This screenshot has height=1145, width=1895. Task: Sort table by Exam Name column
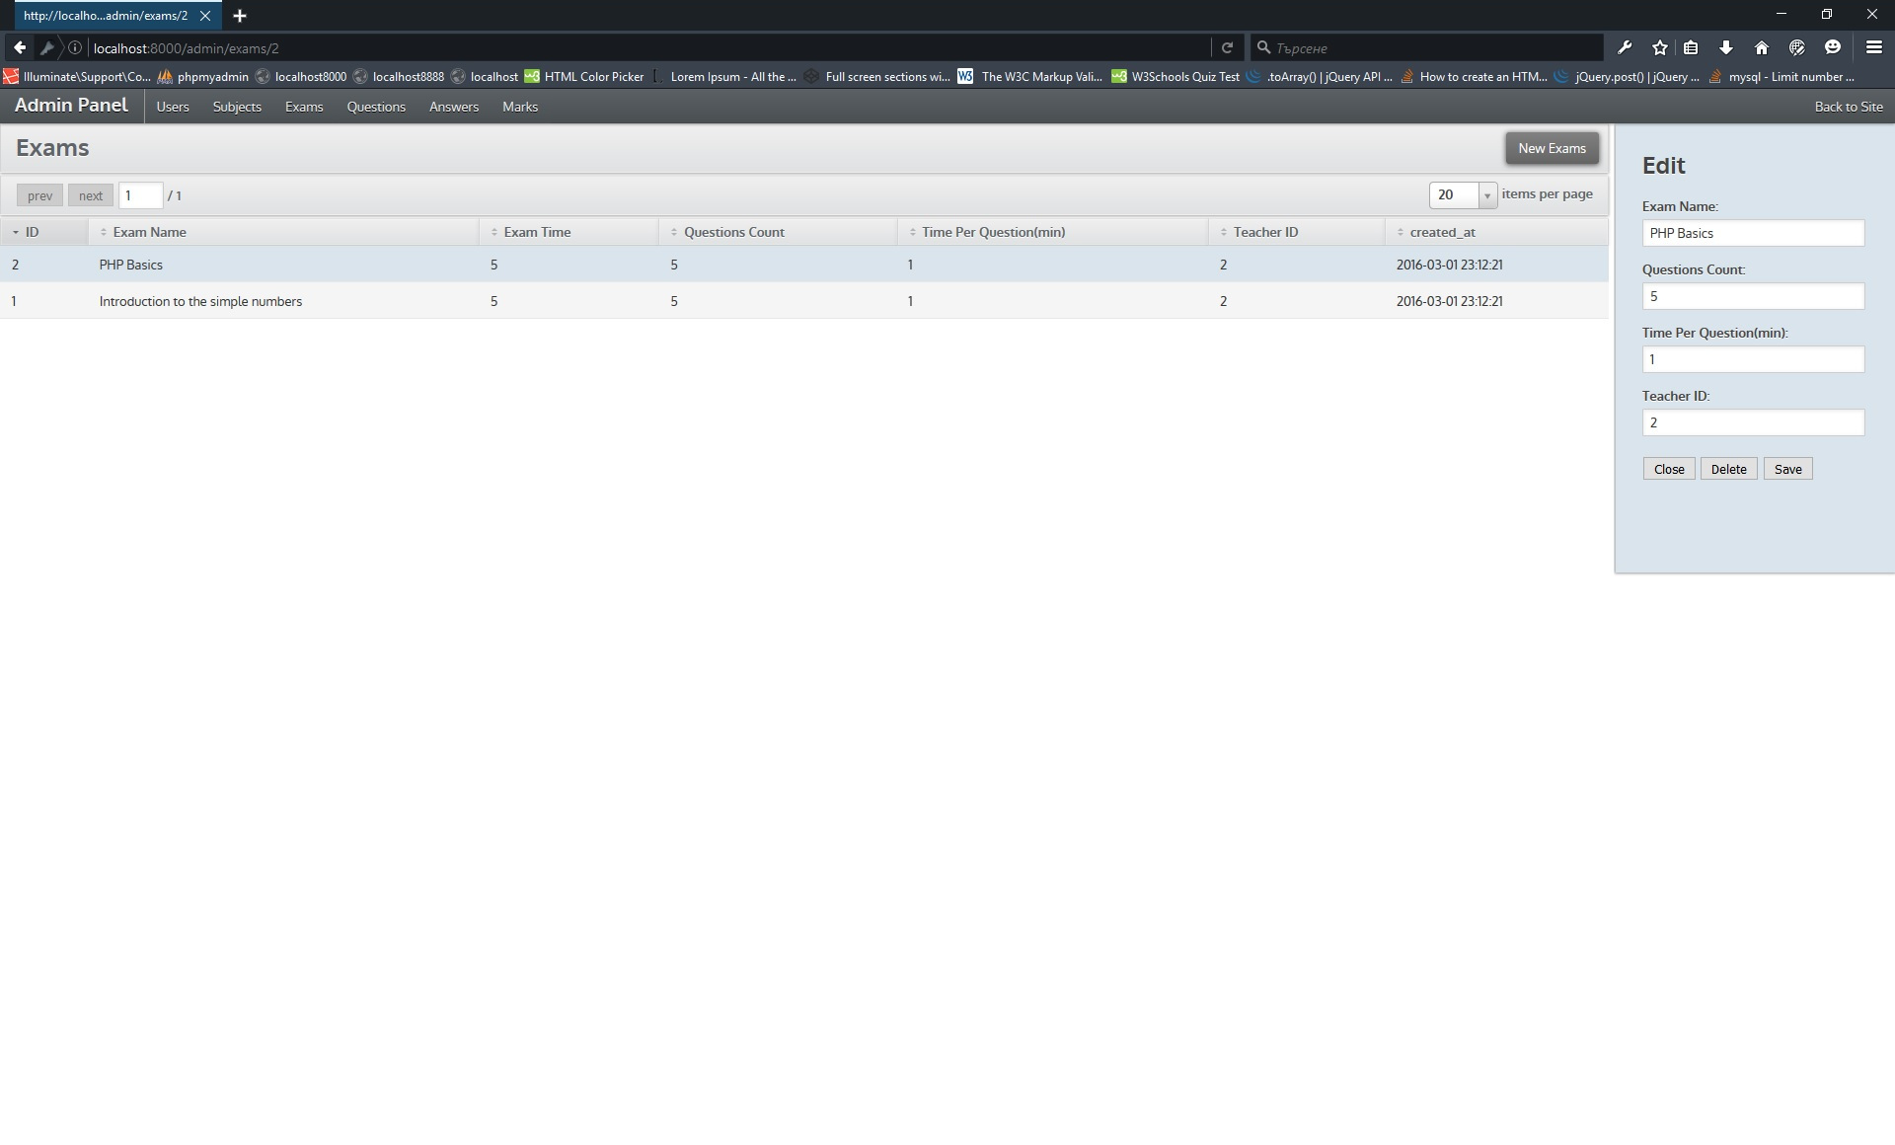coord(149,232)
